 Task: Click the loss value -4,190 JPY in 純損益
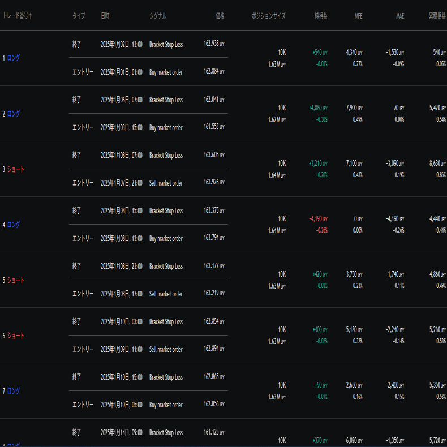pyautogui.click(x=318, y=218)
